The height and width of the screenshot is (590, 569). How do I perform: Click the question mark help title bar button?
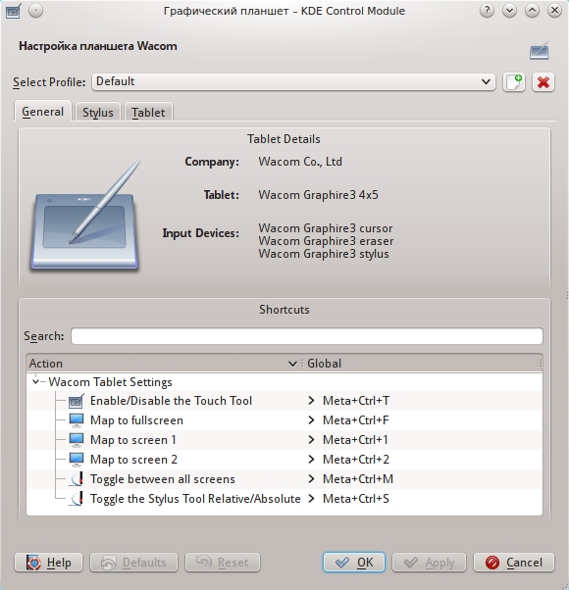(487, 11)
